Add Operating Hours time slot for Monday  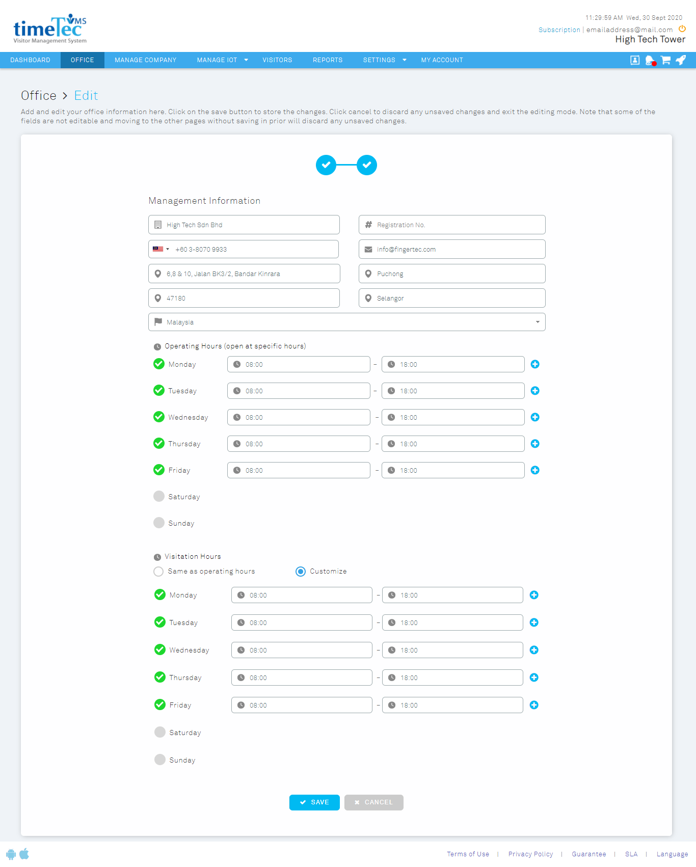click(535, 364)
